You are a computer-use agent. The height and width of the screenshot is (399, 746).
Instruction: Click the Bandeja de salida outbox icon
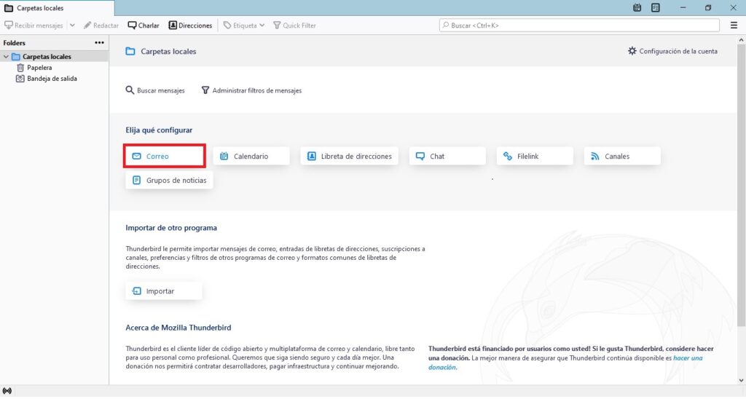click(x=20, y=79)
